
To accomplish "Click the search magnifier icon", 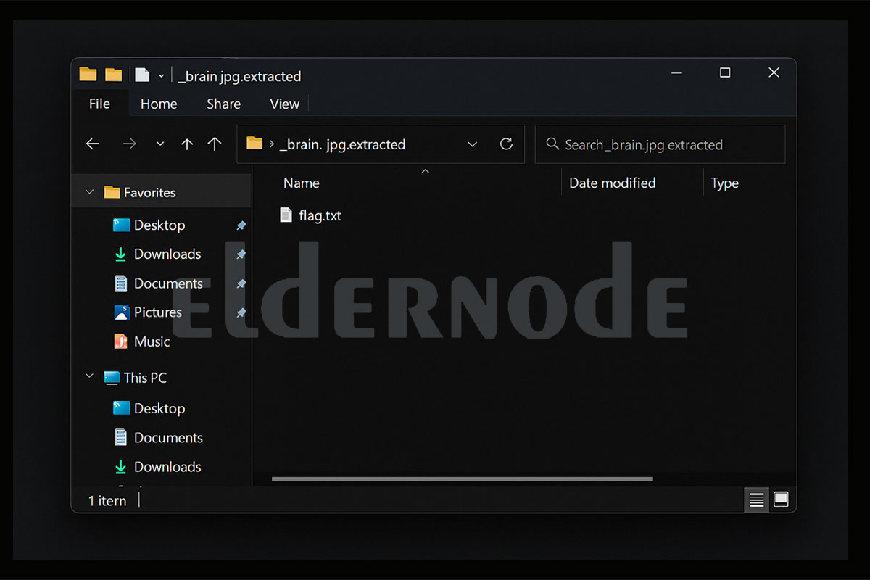I will 552,144.
